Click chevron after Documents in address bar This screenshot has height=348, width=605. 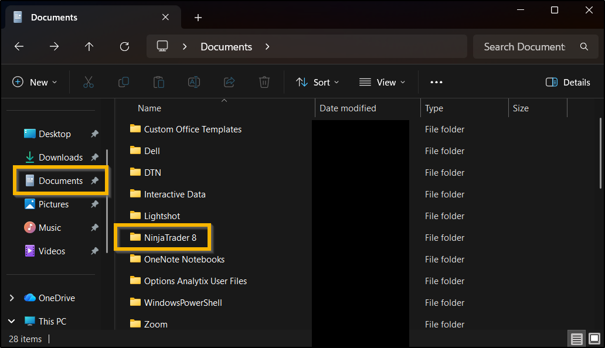point(267,47)
